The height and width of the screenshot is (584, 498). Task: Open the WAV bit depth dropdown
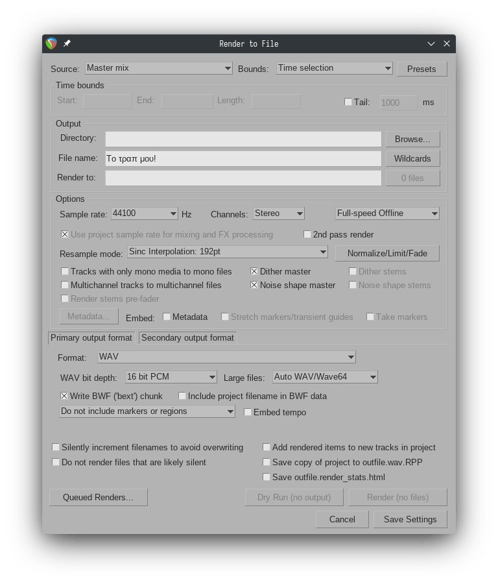pyautogui.click(x=171, y=377)
